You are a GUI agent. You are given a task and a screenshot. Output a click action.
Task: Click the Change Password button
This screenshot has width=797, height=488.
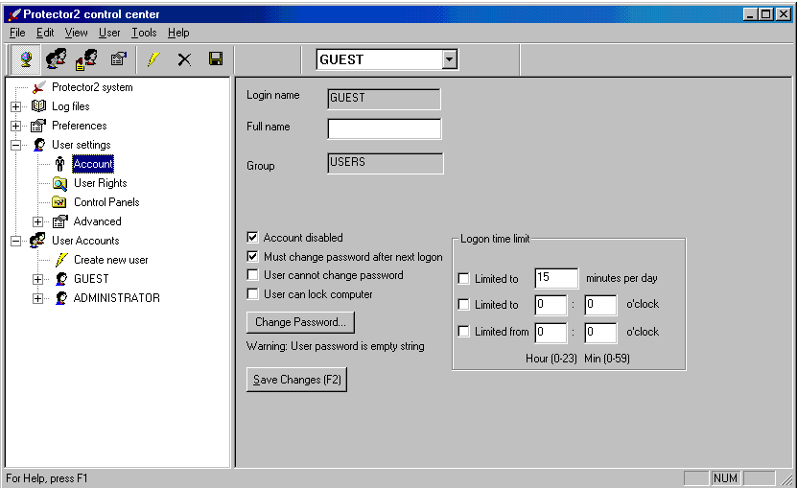(300, 322)
